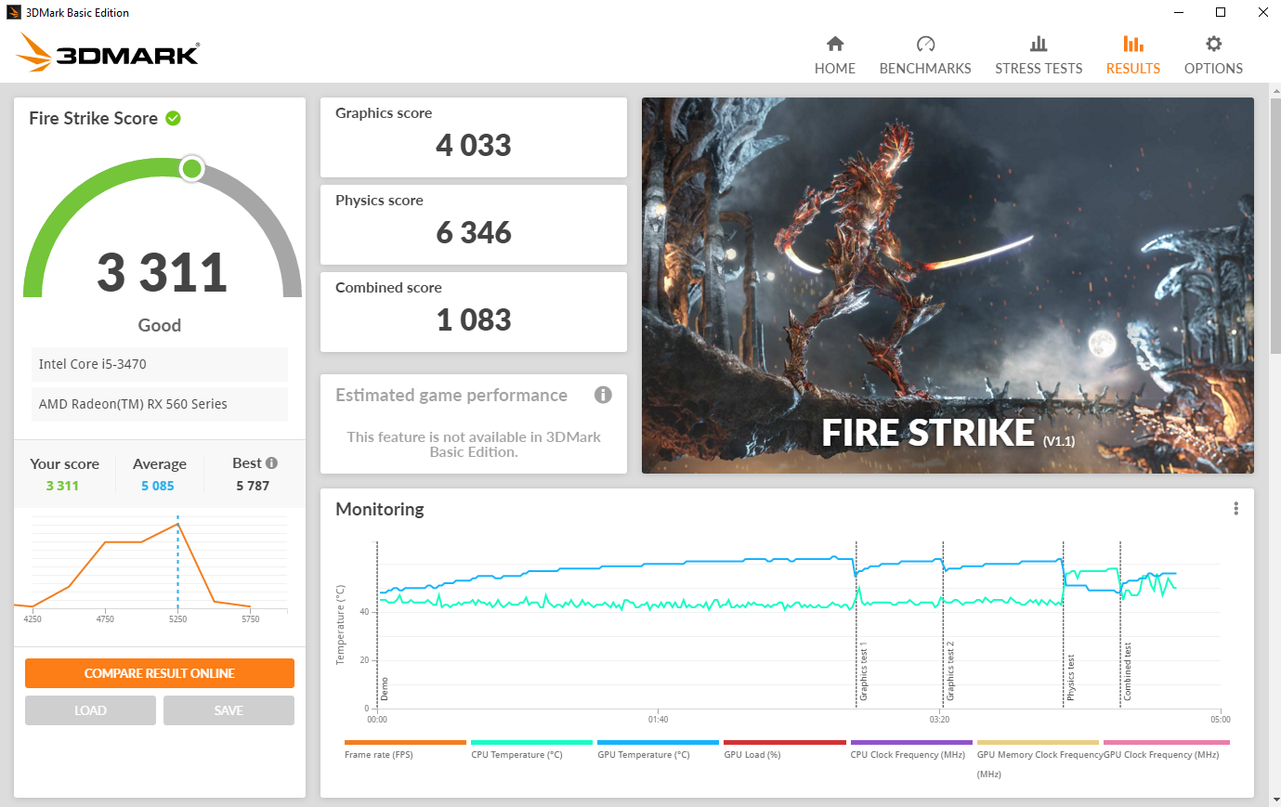Screen dimensions: 1281x807
Task: Toggle the CPU Temperature legend
Action: [531, 750]
